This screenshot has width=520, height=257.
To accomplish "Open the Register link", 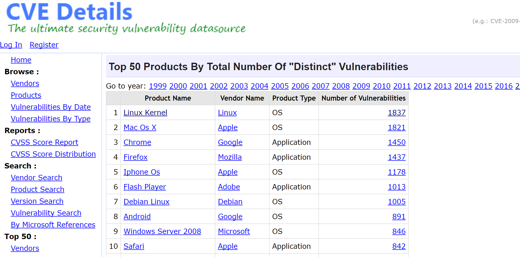I will 44,45.
